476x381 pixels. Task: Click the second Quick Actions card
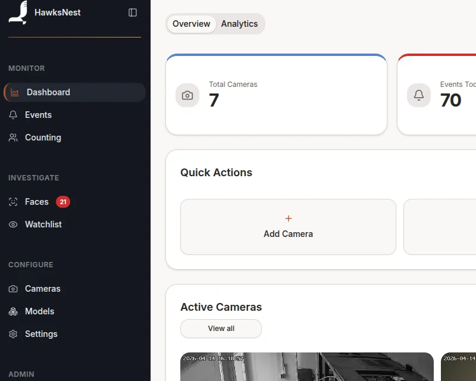(x=440, y=227)
